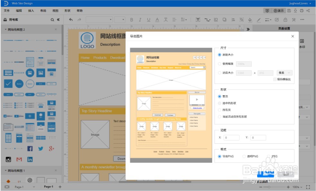Select the Twitter symbol in the library
Screen dimensions: 316x191
coord(41,148)
